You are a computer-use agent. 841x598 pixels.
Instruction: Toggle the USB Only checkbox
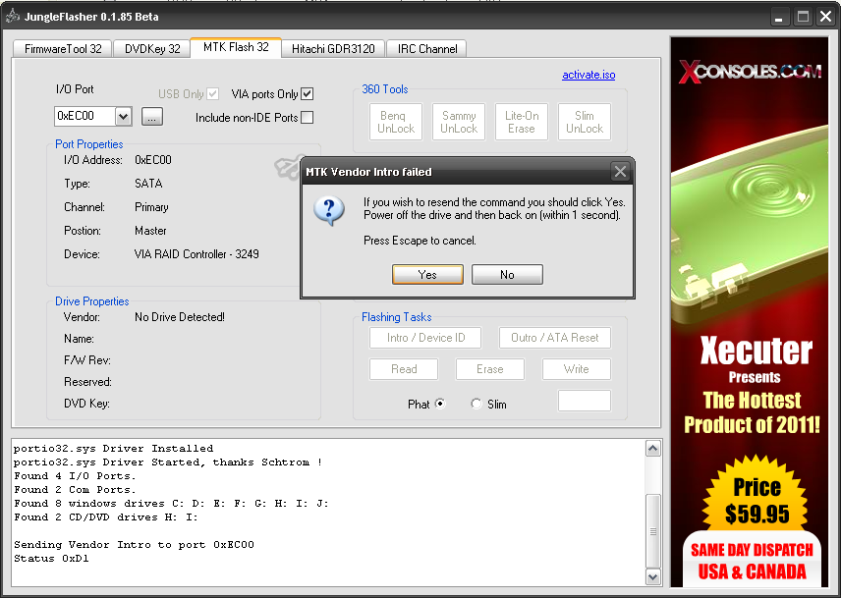[x=213, y=93]
